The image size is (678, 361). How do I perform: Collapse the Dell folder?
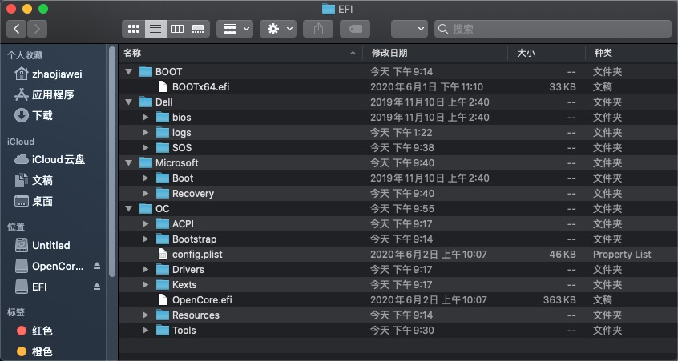pos(128,102)
